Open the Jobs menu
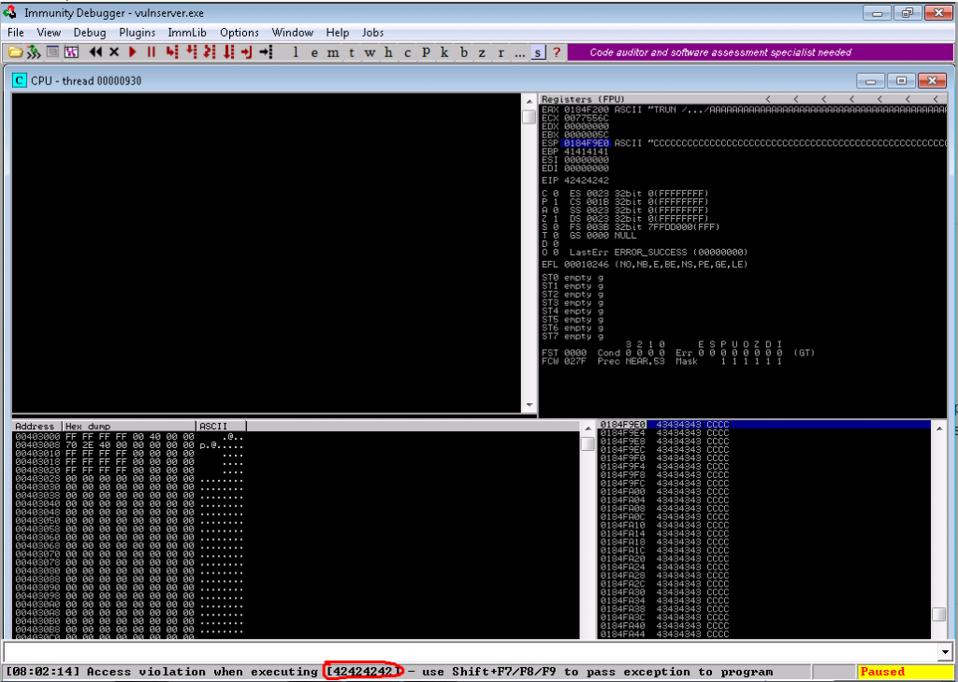The height and width of the screenshot is (682, 958). pyautogui.click(x=372, y=33)
